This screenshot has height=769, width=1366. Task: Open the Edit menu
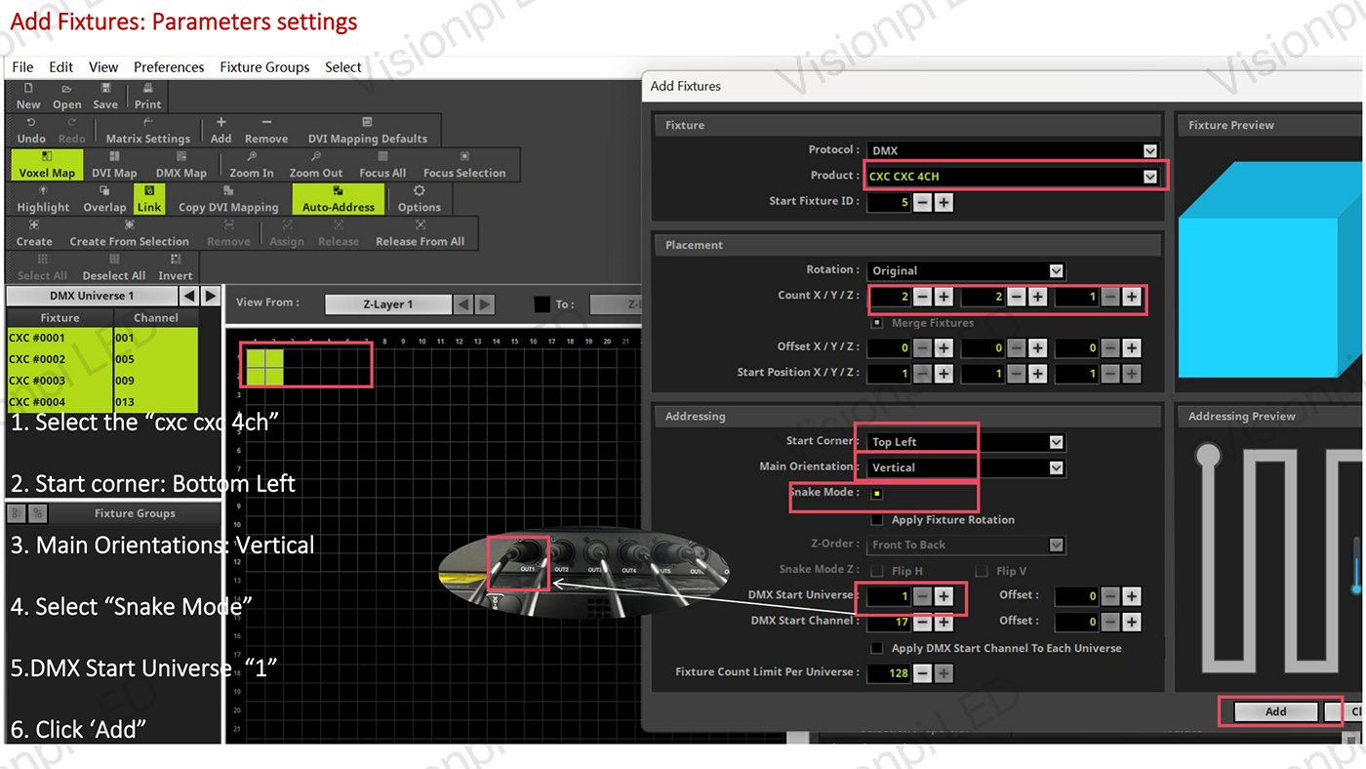tap(61, 67)
